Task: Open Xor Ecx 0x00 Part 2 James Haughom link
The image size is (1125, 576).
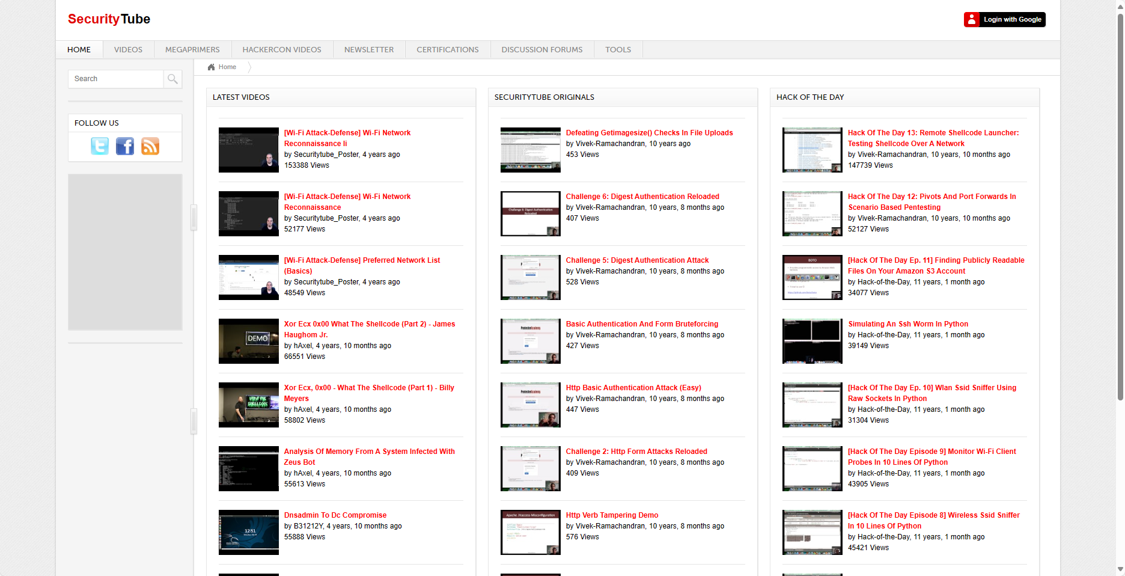Action: (370, 329)
